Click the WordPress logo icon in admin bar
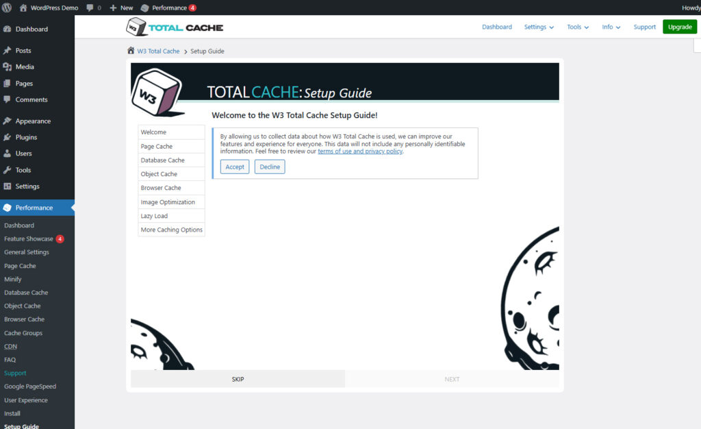This screenshot has width=701, height=429. pyautogui.click(x=7, y=8)
